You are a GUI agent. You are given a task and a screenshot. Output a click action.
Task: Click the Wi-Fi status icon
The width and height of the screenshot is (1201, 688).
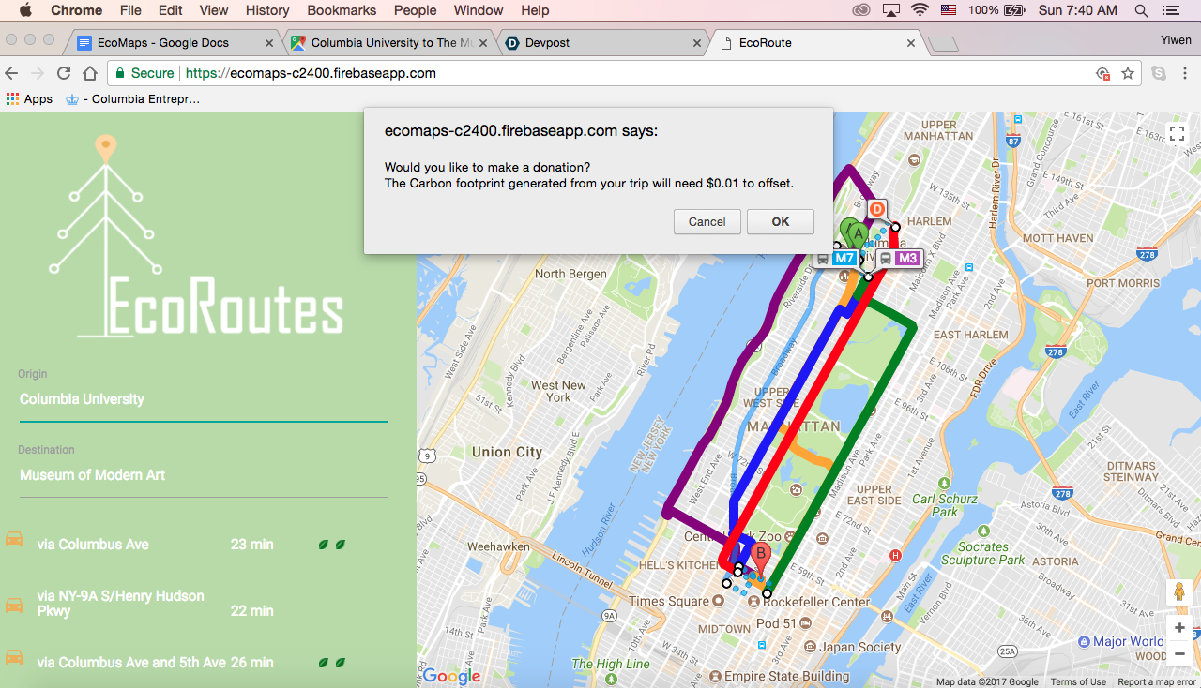coord(920,10)
